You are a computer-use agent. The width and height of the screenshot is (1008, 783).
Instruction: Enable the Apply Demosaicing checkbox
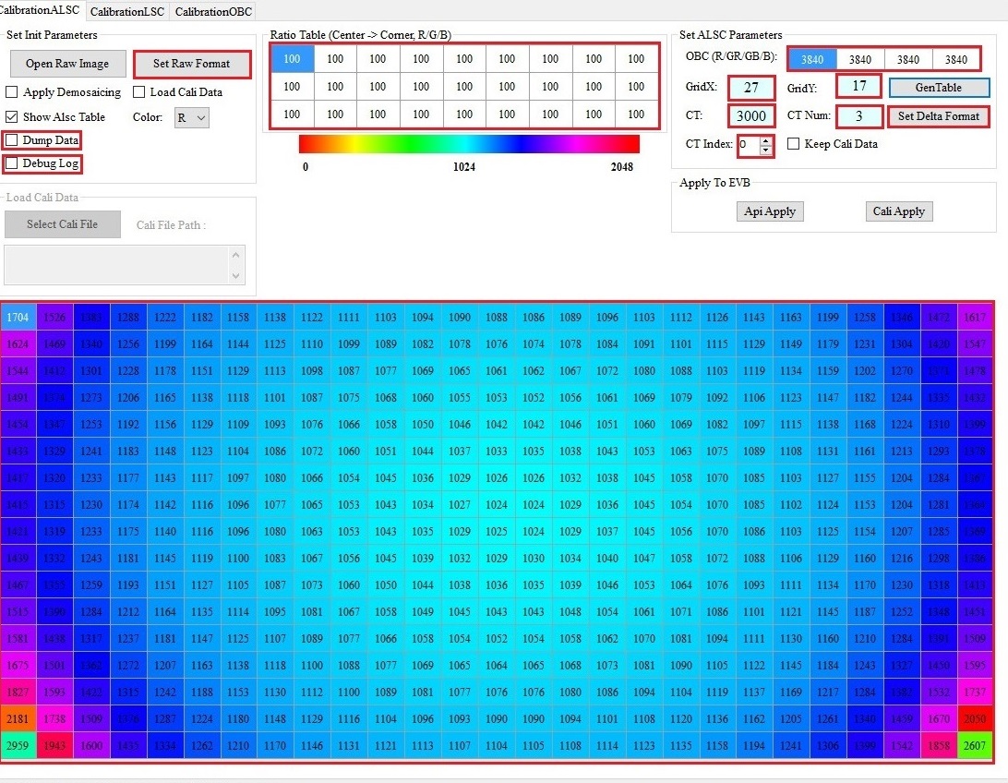click(12, 91)
